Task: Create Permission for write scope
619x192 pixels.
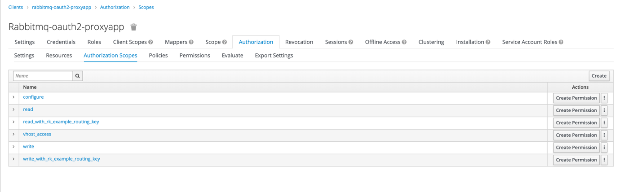Action: pos(576,147)
